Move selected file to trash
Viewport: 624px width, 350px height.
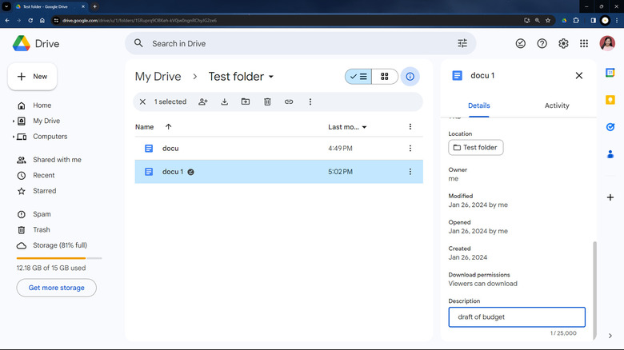tap(267, 101)
